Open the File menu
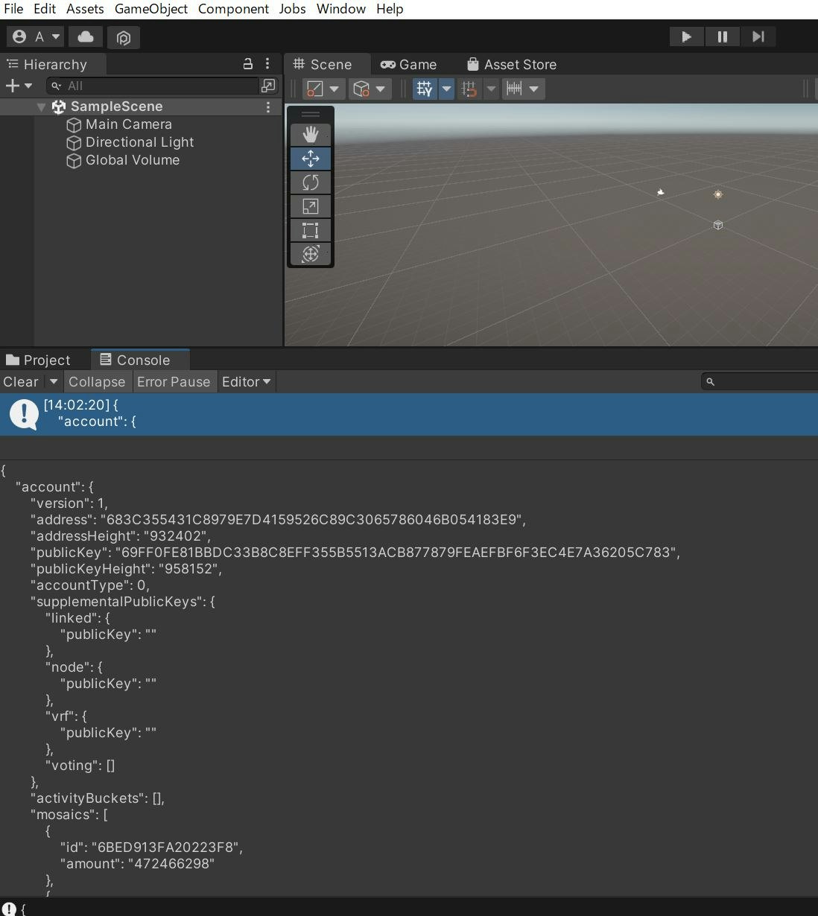Image resolution: width=818 pixels, height=916 pixels. point(13,9)
